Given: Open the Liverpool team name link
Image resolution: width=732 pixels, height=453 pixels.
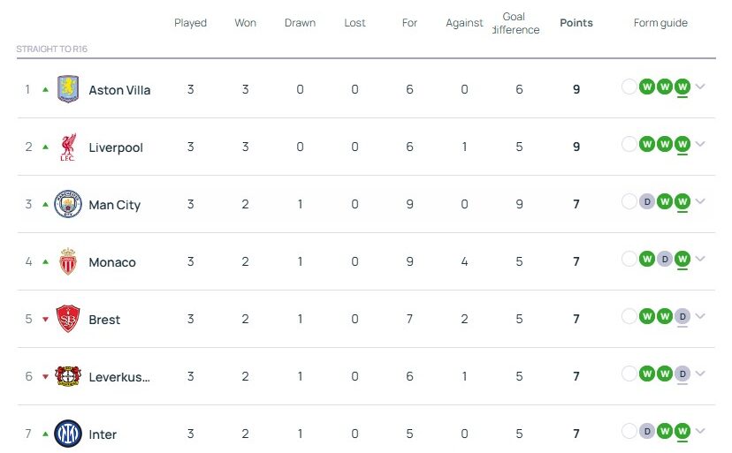Looking at the screenshot, I should [x=116, y=147].
